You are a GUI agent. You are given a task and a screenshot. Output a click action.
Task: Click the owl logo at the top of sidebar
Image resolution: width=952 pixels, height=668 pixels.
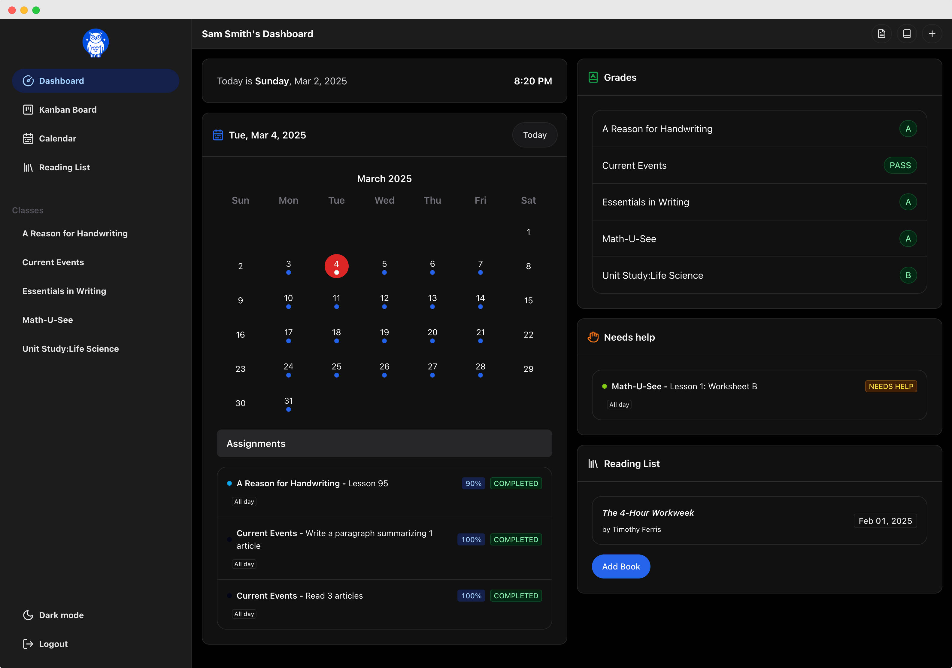96,43
